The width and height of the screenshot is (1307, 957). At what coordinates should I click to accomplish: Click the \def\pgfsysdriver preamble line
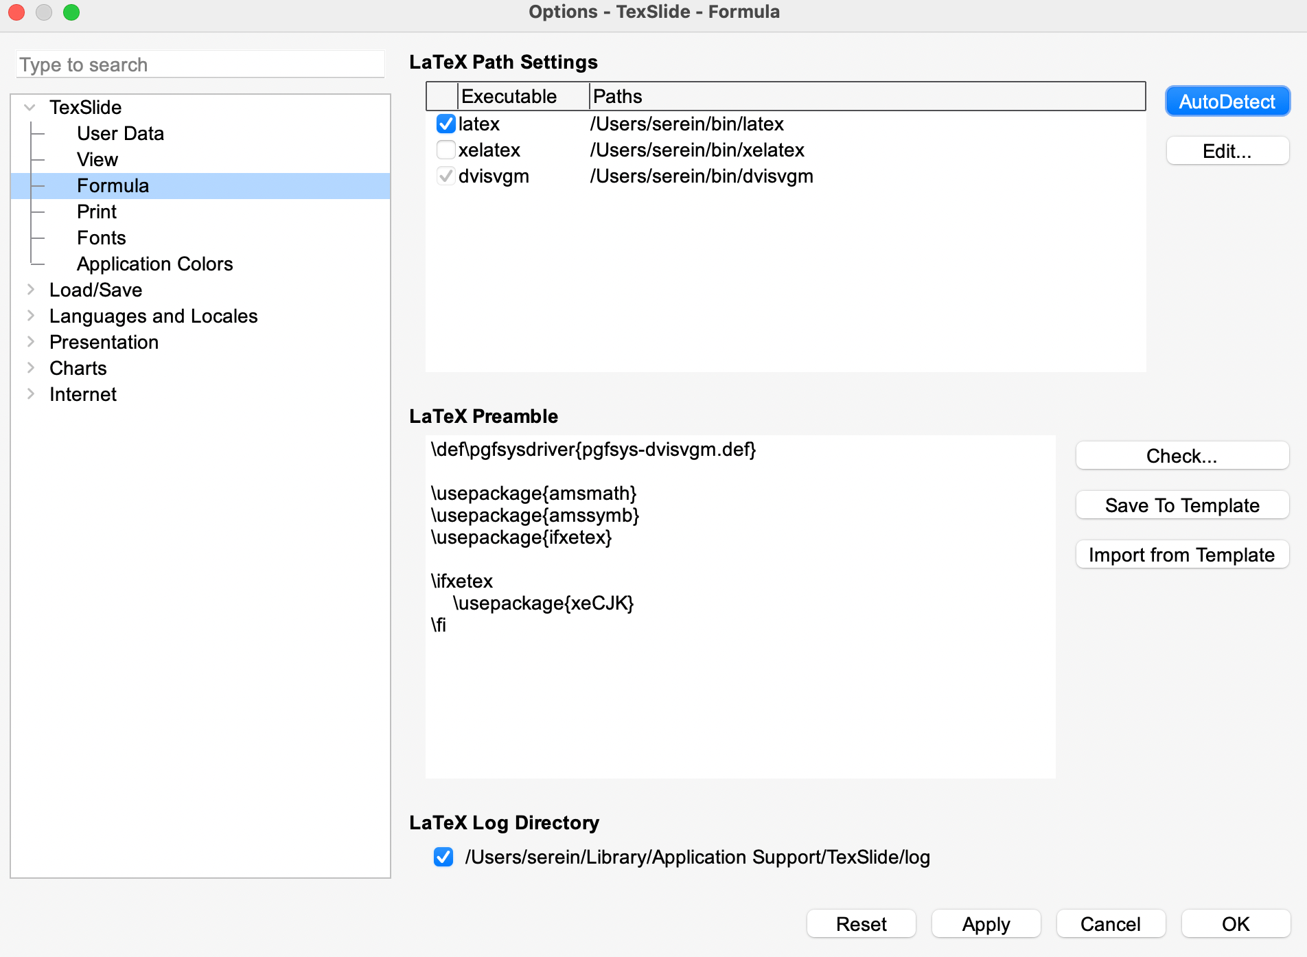tap(593, 449)
